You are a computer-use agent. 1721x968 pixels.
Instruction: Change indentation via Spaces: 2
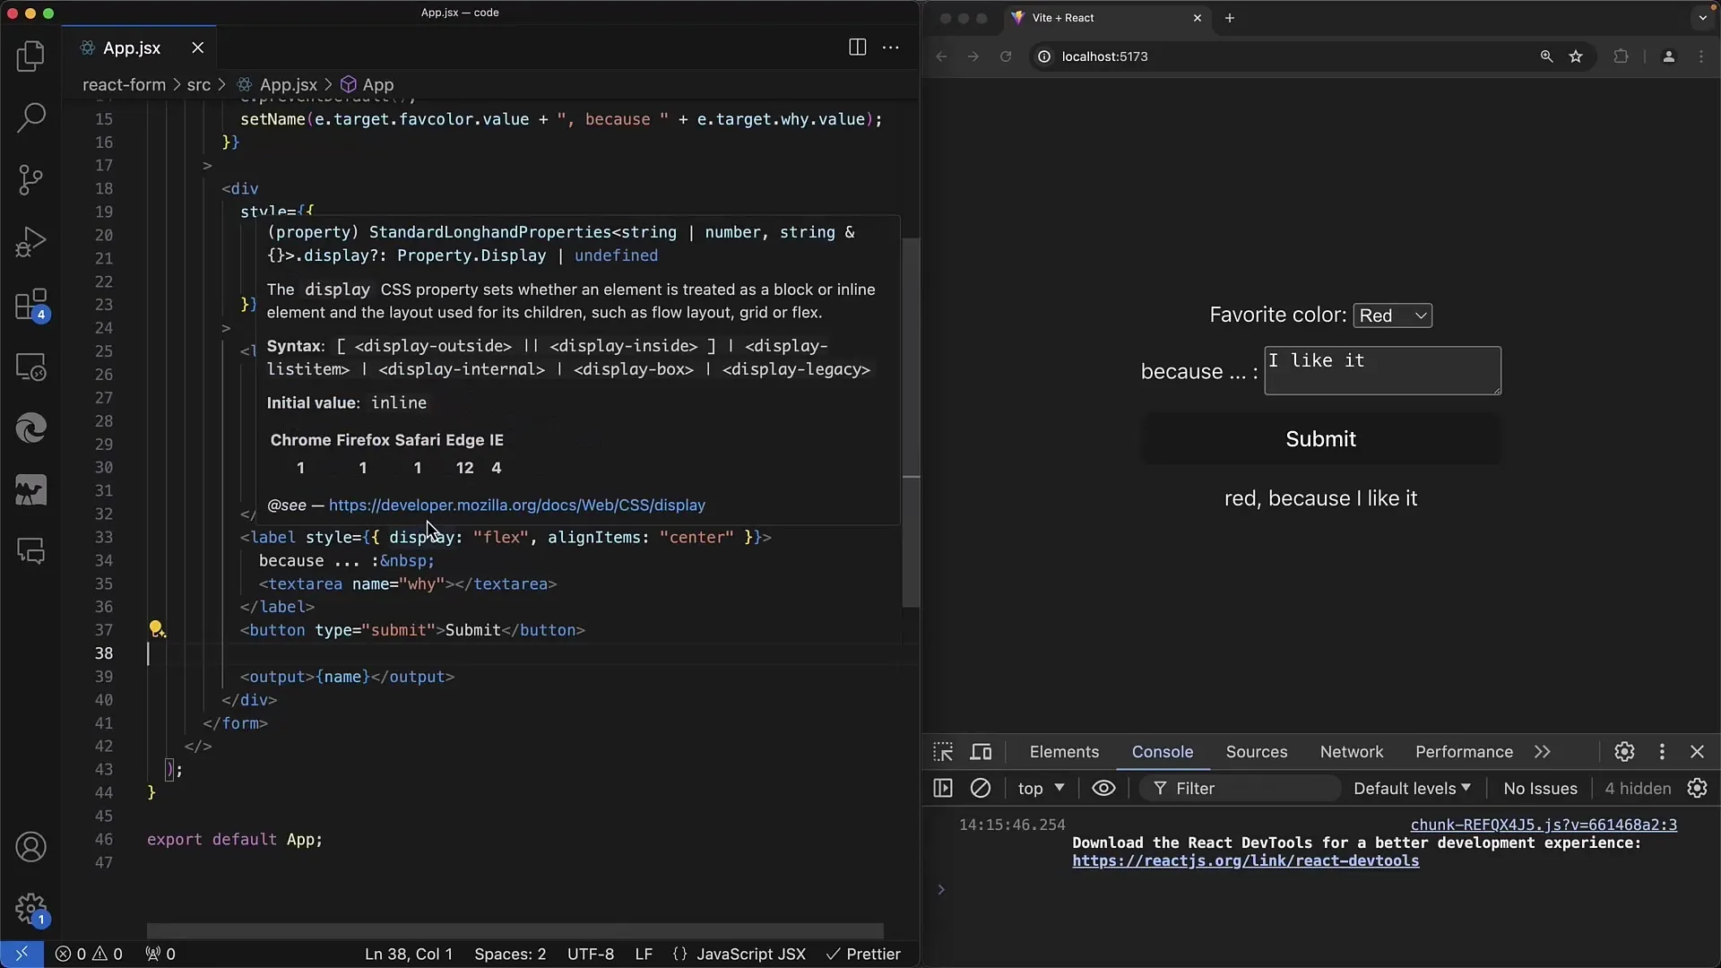pos(510,954)
